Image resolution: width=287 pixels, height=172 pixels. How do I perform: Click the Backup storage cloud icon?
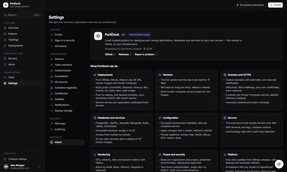click(x=52, y=111)
